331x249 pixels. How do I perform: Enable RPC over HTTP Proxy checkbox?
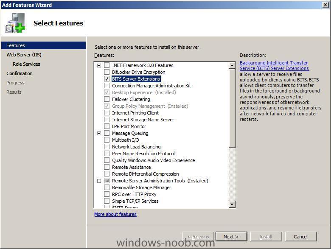[x=107, y=194]
